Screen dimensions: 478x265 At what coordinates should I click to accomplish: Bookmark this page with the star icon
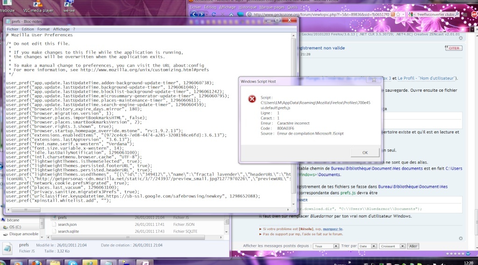(398, 14)
